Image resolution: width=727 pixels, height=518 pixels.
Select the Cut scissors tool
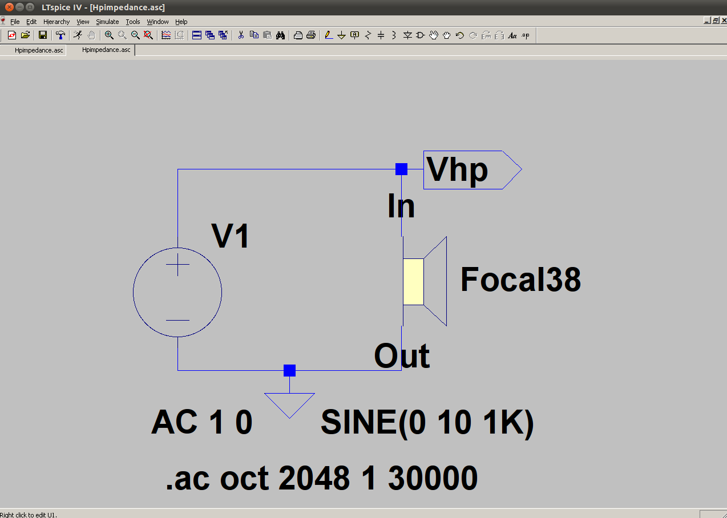pyautogui.click(x=241, y=35)
